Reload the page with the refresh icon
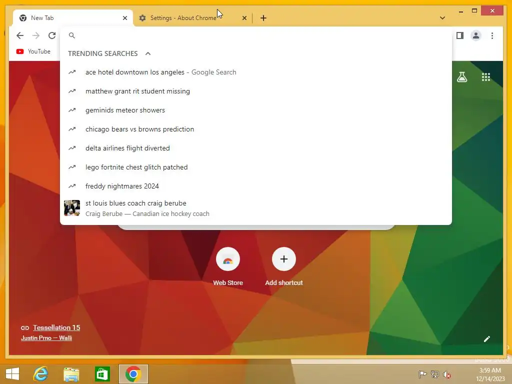 [52, 35]
